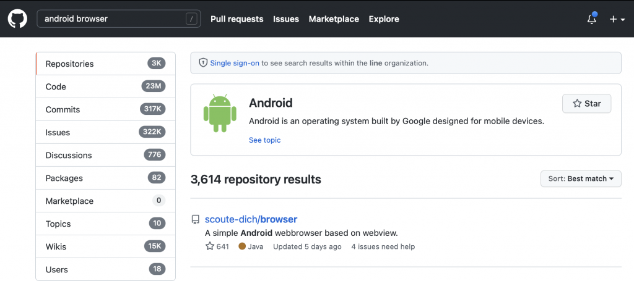Click the 23M Code count badge
634x281 pixels.
[154, 86]
